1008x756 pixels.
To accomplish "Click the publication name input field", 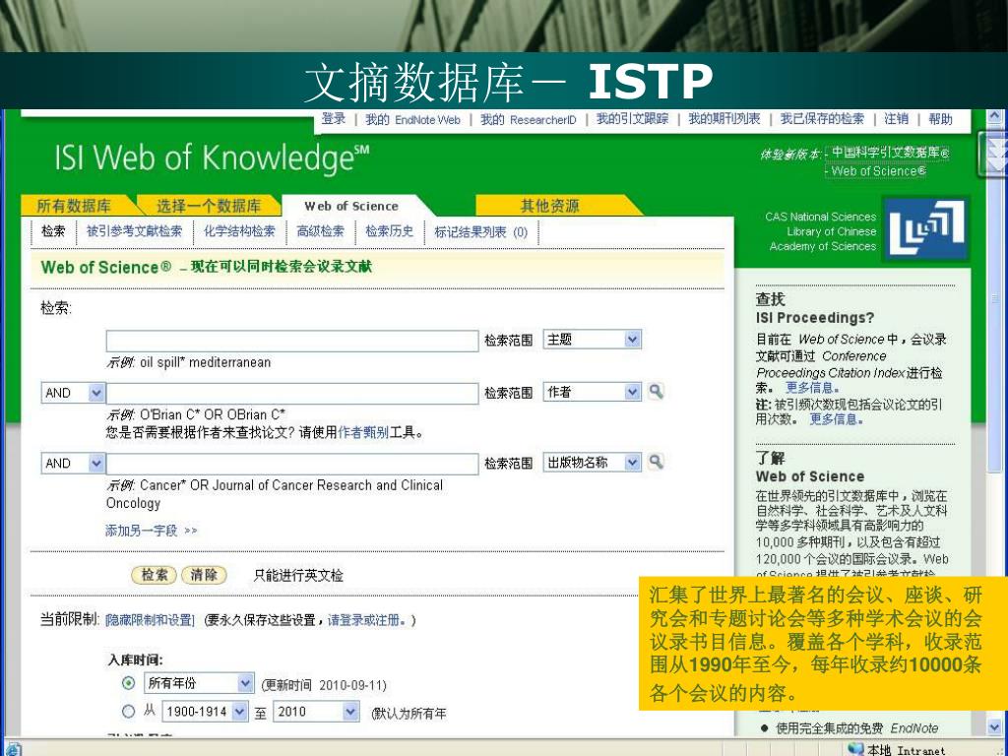I will click(x=292, y=464).
